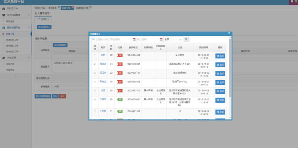The width and height of the screenshot is (298, 148).
Task: Click the 点击选取老人 button
Action: coord(44,27)
